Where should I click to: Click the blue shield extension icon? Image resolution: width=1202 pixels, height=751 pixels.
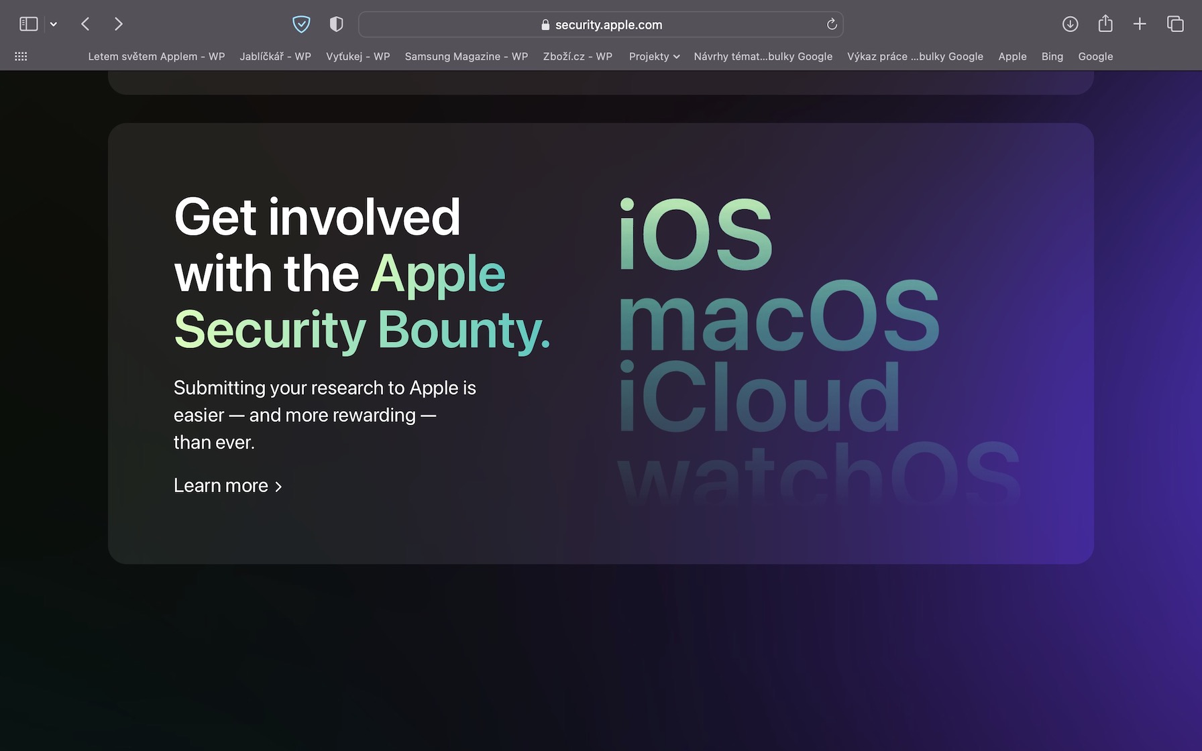(x=301, y=24)
